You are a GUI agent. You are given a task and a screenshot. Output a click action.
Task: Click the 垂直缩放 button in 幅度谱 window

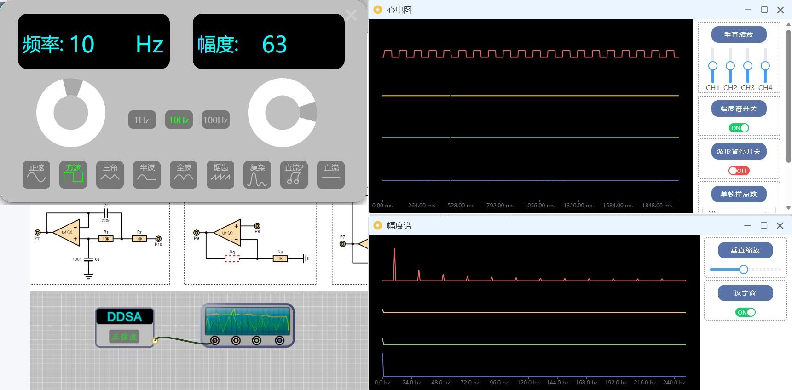(745, 250)
